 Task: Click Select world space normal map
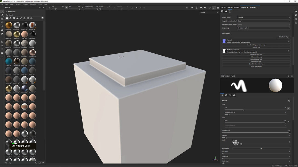256,45
